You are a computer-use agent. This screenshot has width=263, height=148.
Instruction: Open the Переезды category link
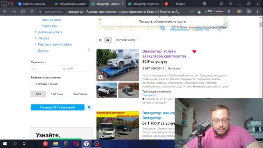pos(49,26)
